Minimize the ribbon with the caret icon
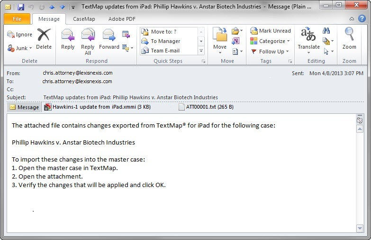Image resolution: width=371 pixels, height=240 pixels. (x=352, y=19)
